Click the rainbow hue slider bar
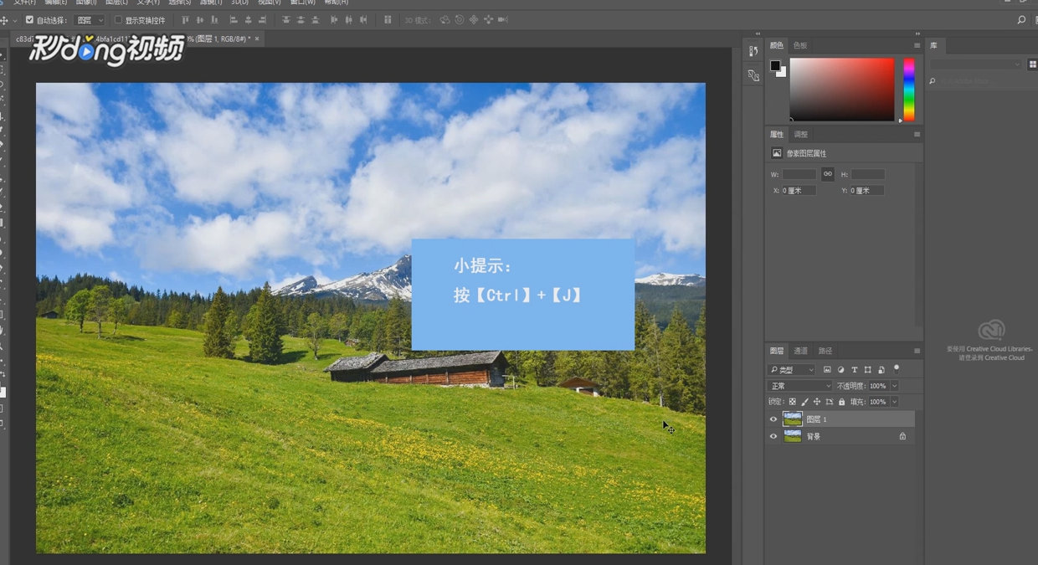This screenshot has width=1038, height=565. (909, 90)
